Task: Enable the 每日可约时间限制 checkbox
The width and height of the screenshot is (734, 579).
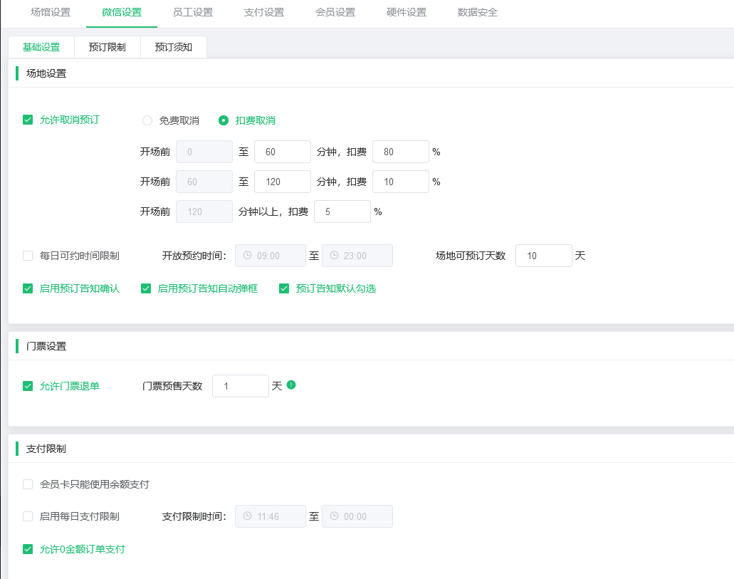Action: tap(27, 256)
